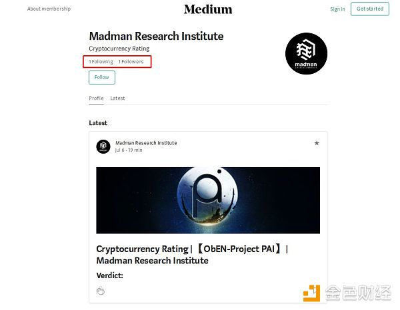Open the PAI planet banner image

208,200
